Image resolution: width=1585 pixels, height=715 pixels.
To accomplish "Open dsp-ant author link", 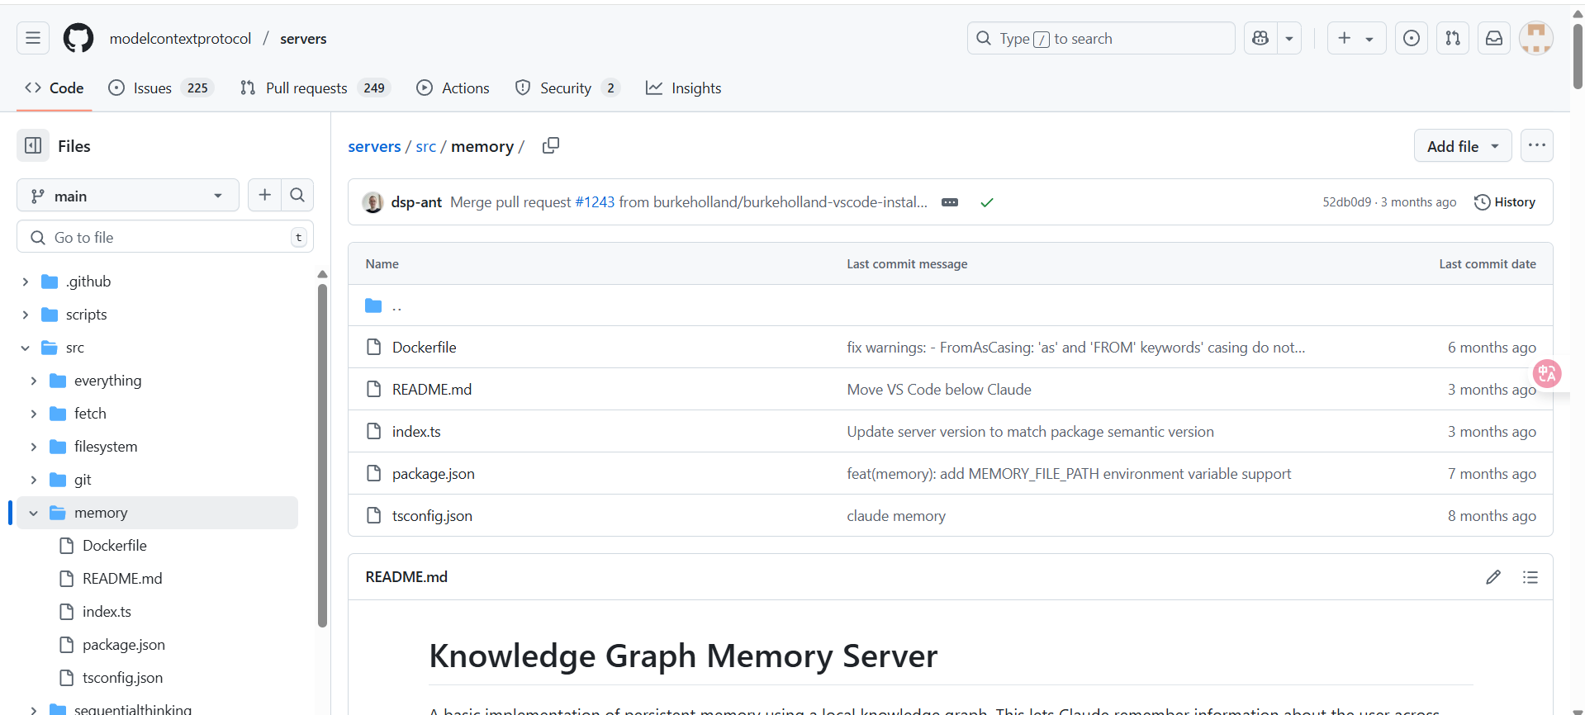I will click(x=416, y=201).
